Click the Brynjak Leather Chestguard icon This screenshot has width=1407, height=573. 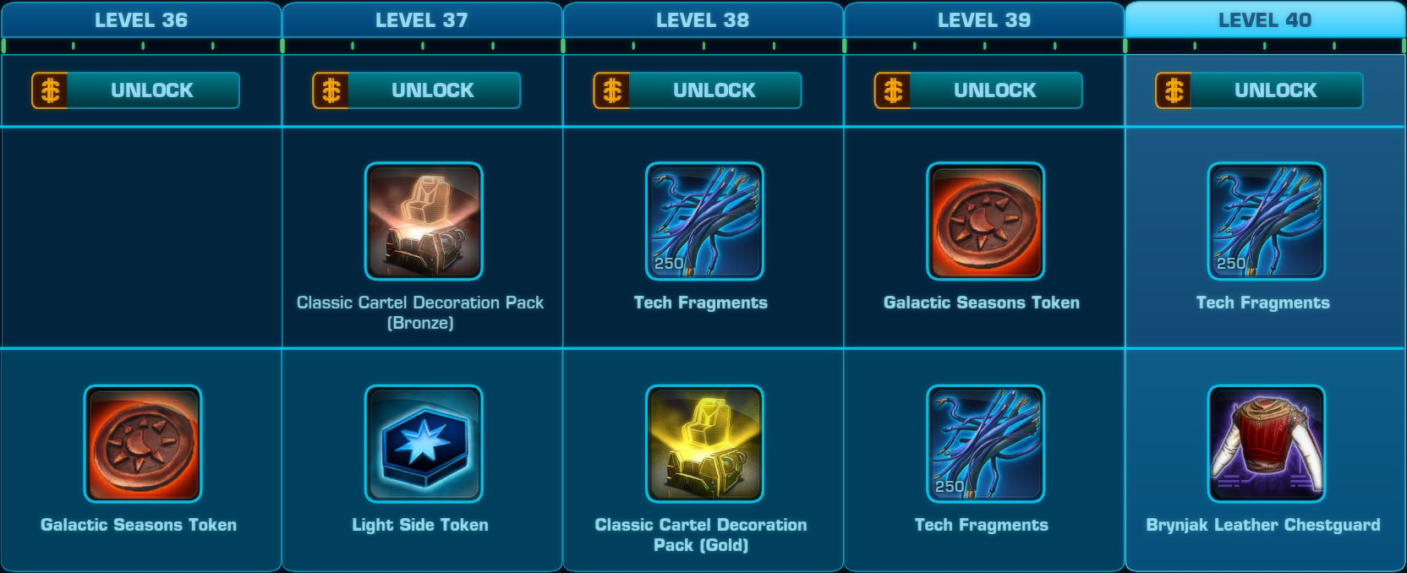point(1267,444)
